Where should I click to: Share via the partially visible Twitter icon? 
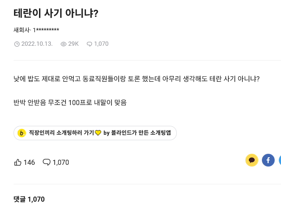(x=280, y=160)
